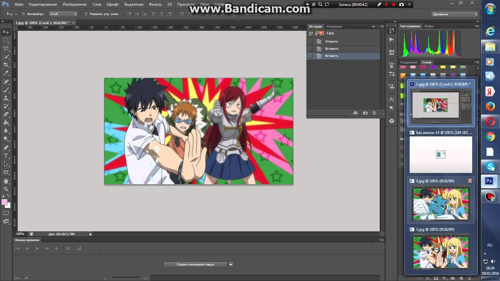Select the Pen tool

coord(6,148)
